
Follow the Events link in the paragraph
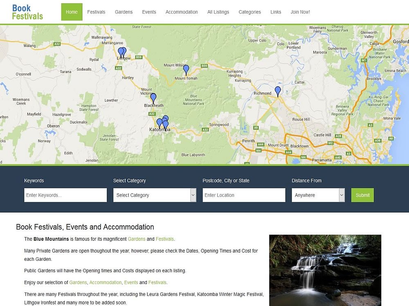tap(131, 282)
